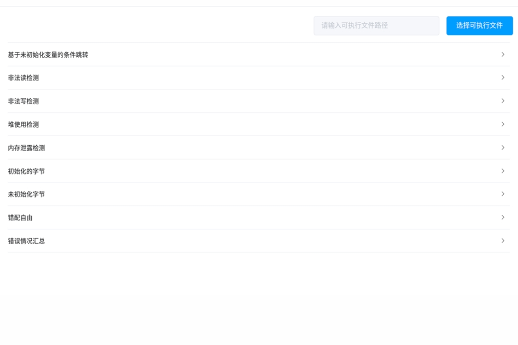Click the 选择可执行文件 button

[479, 26]
